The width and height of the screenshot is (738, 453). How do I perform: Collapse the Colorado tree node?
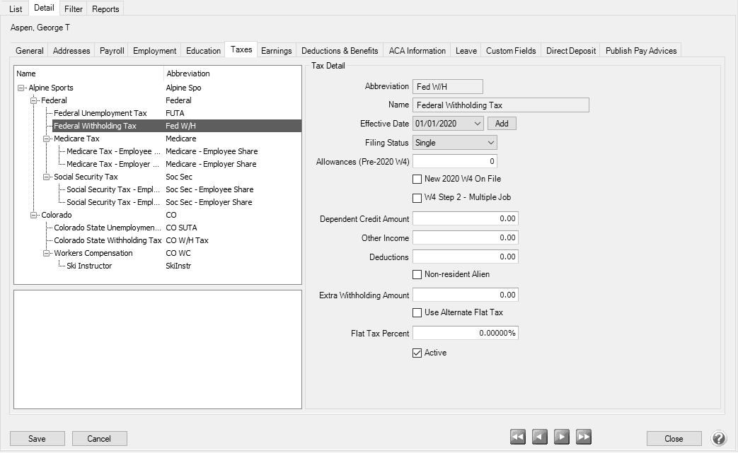pyautogui.click(x=33, y=215)
